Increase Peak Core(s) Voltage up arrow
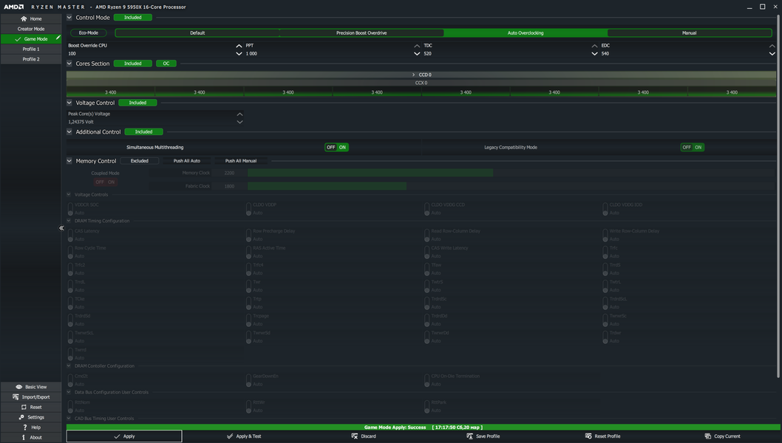 (x=240, y=114)
